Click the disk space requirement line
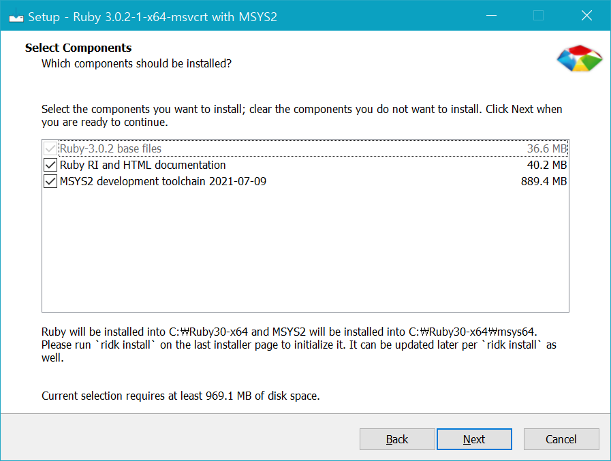Image resolution: width=611 pixels, height=461 pixels. point(181,396)
